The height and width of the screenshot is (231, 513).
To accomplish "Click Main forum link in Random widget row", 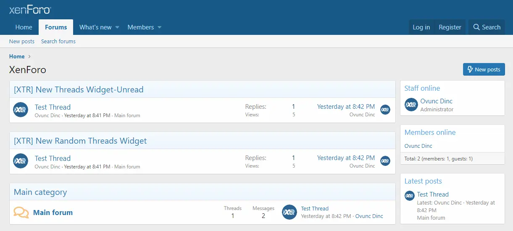I will tap(127, 167).
